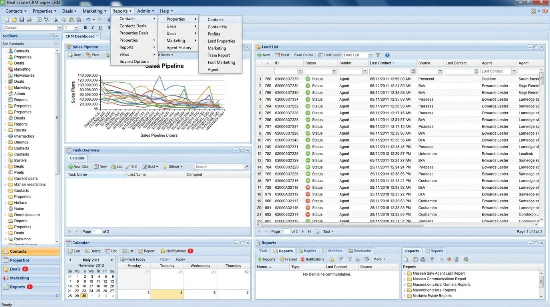Open the Lead List combo box dropdown
550x307 pixels.
[x=370, y=55]
